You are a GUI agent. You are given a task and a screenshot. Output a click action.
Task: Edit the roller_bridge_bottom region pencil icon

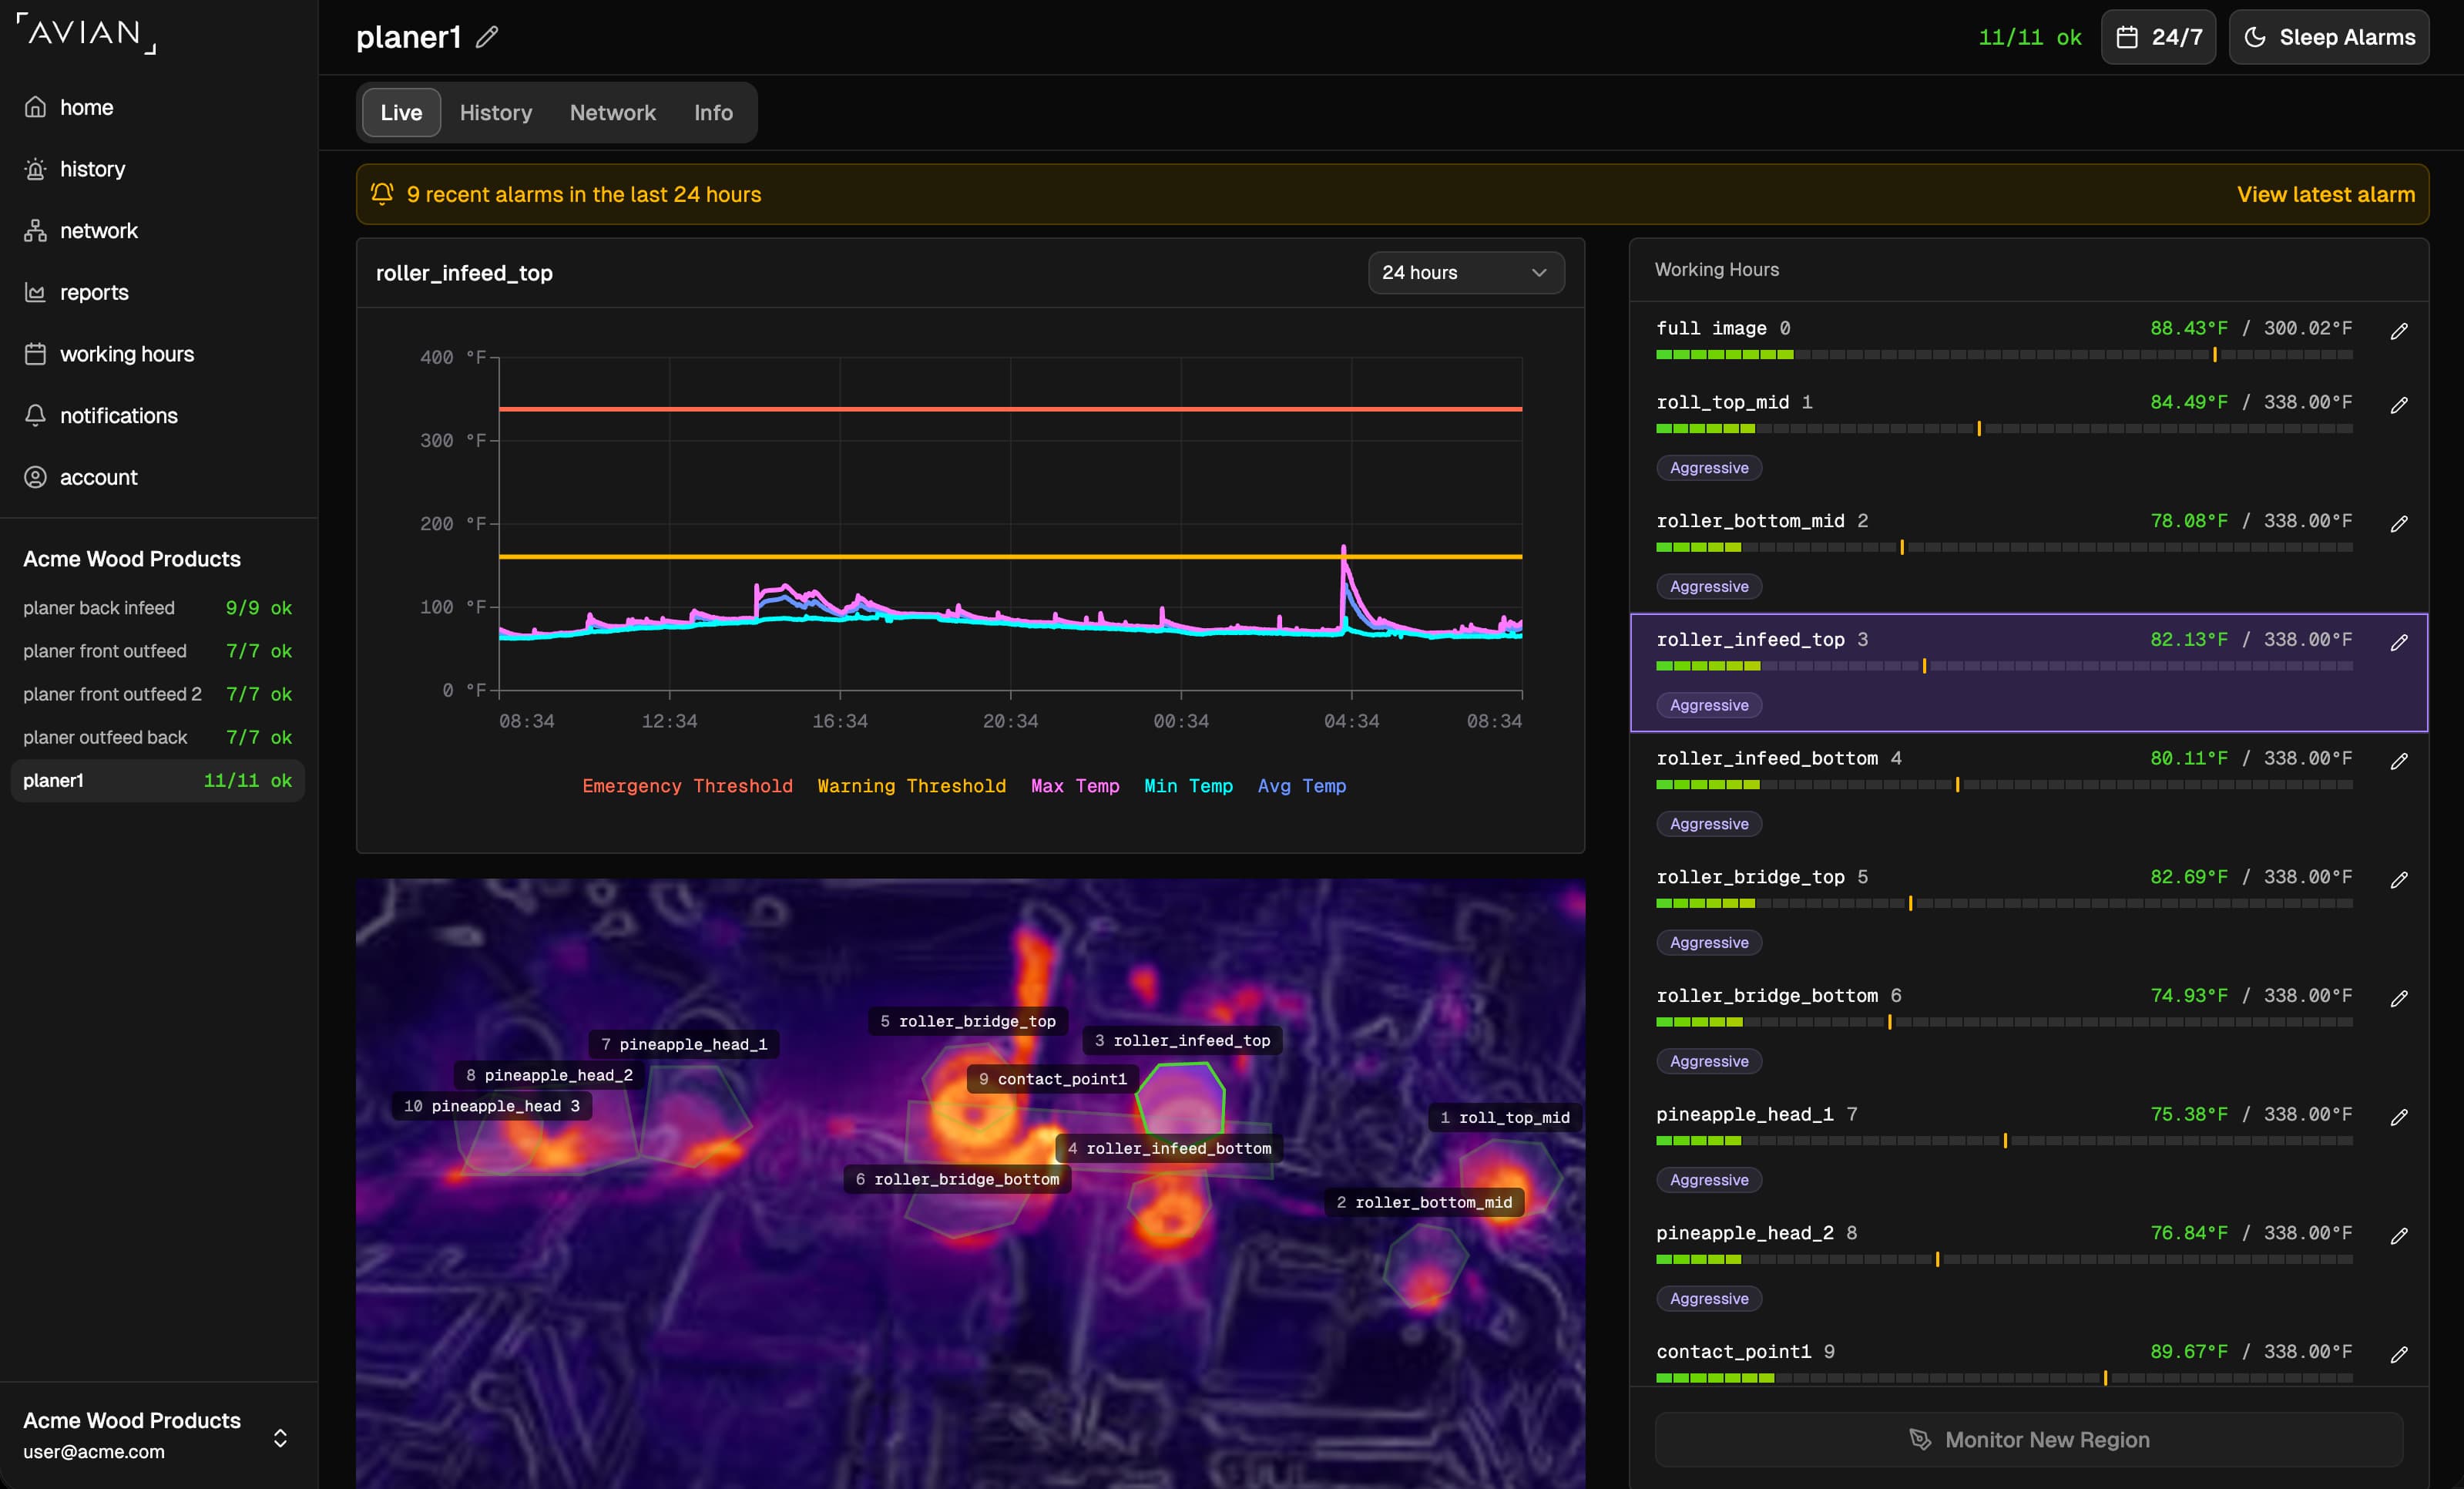2399,999
